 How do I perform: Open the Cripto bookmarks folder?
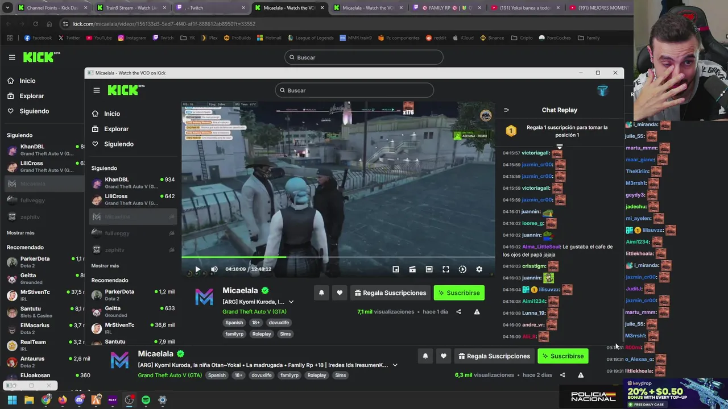[522, 38]
